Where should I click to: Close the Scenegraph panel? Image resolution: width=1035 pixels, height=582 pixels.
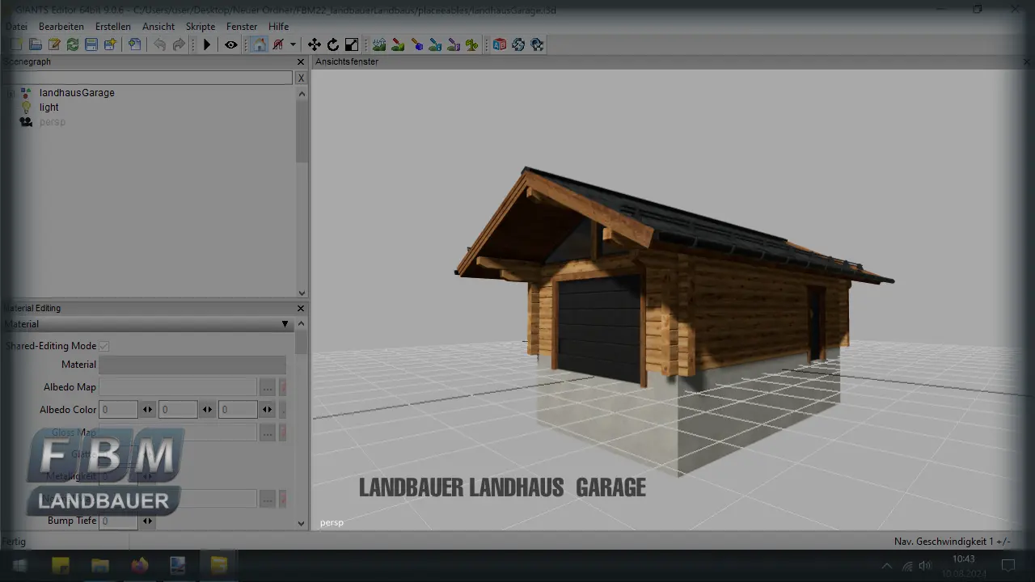tap(301, 62)
